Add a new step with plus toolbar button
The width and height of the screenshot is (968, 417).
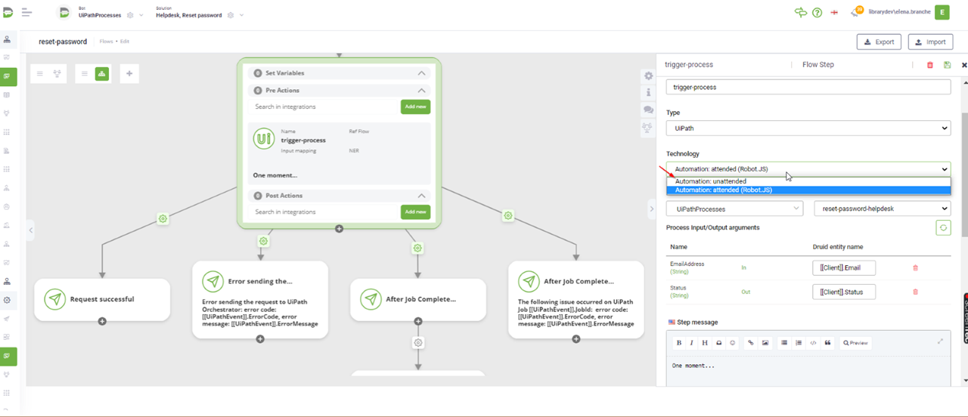(x=129, y=73)
